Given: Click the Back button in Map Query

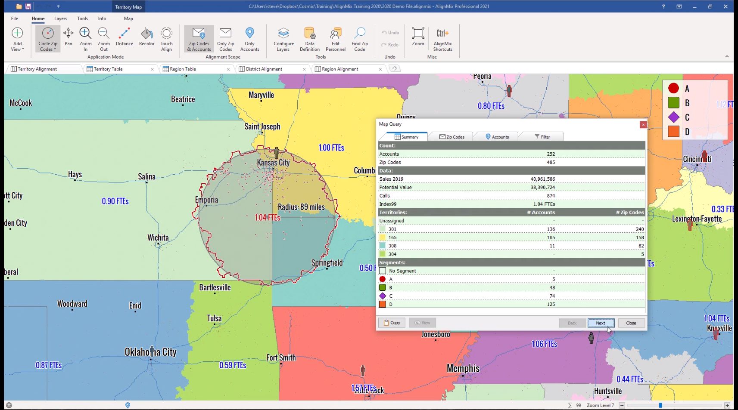Looking at the screenshot, I should point(572,323).
